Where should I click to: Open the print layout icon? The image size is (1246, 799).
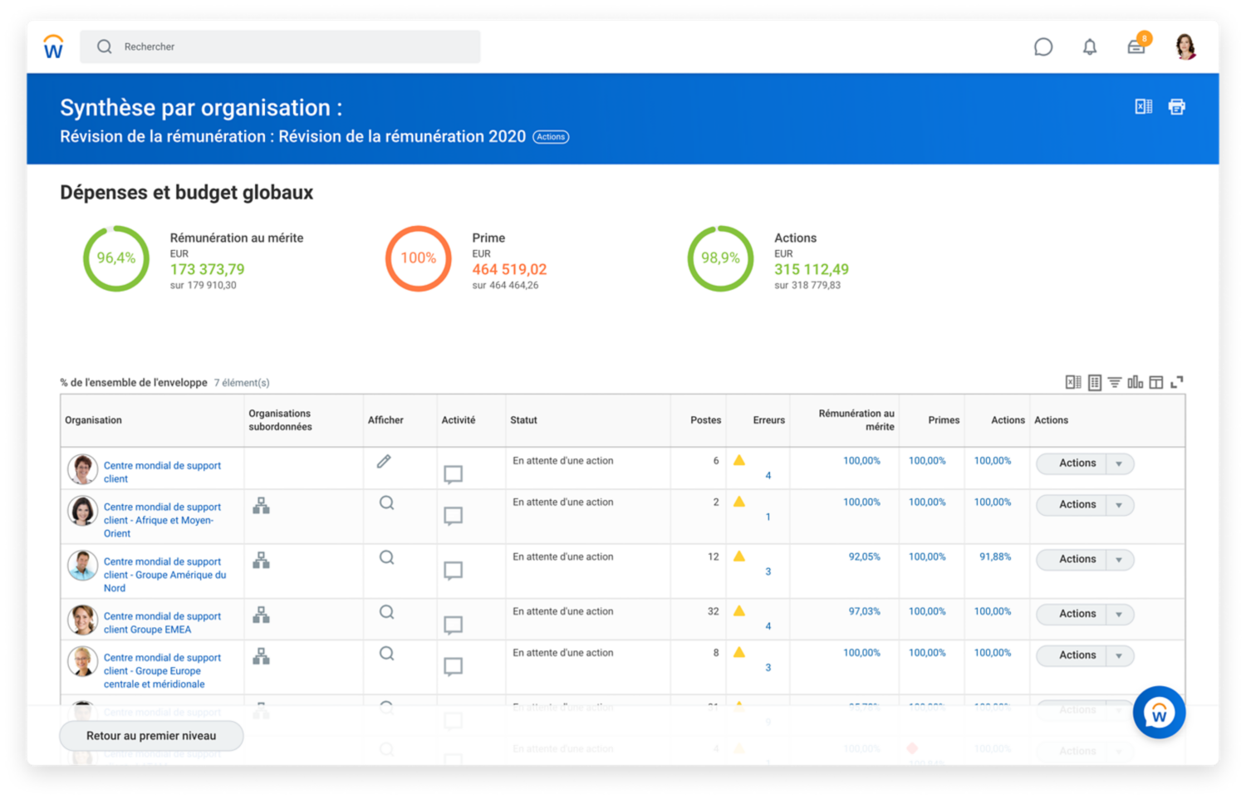pyautogui.click(x=1176, y=106)
